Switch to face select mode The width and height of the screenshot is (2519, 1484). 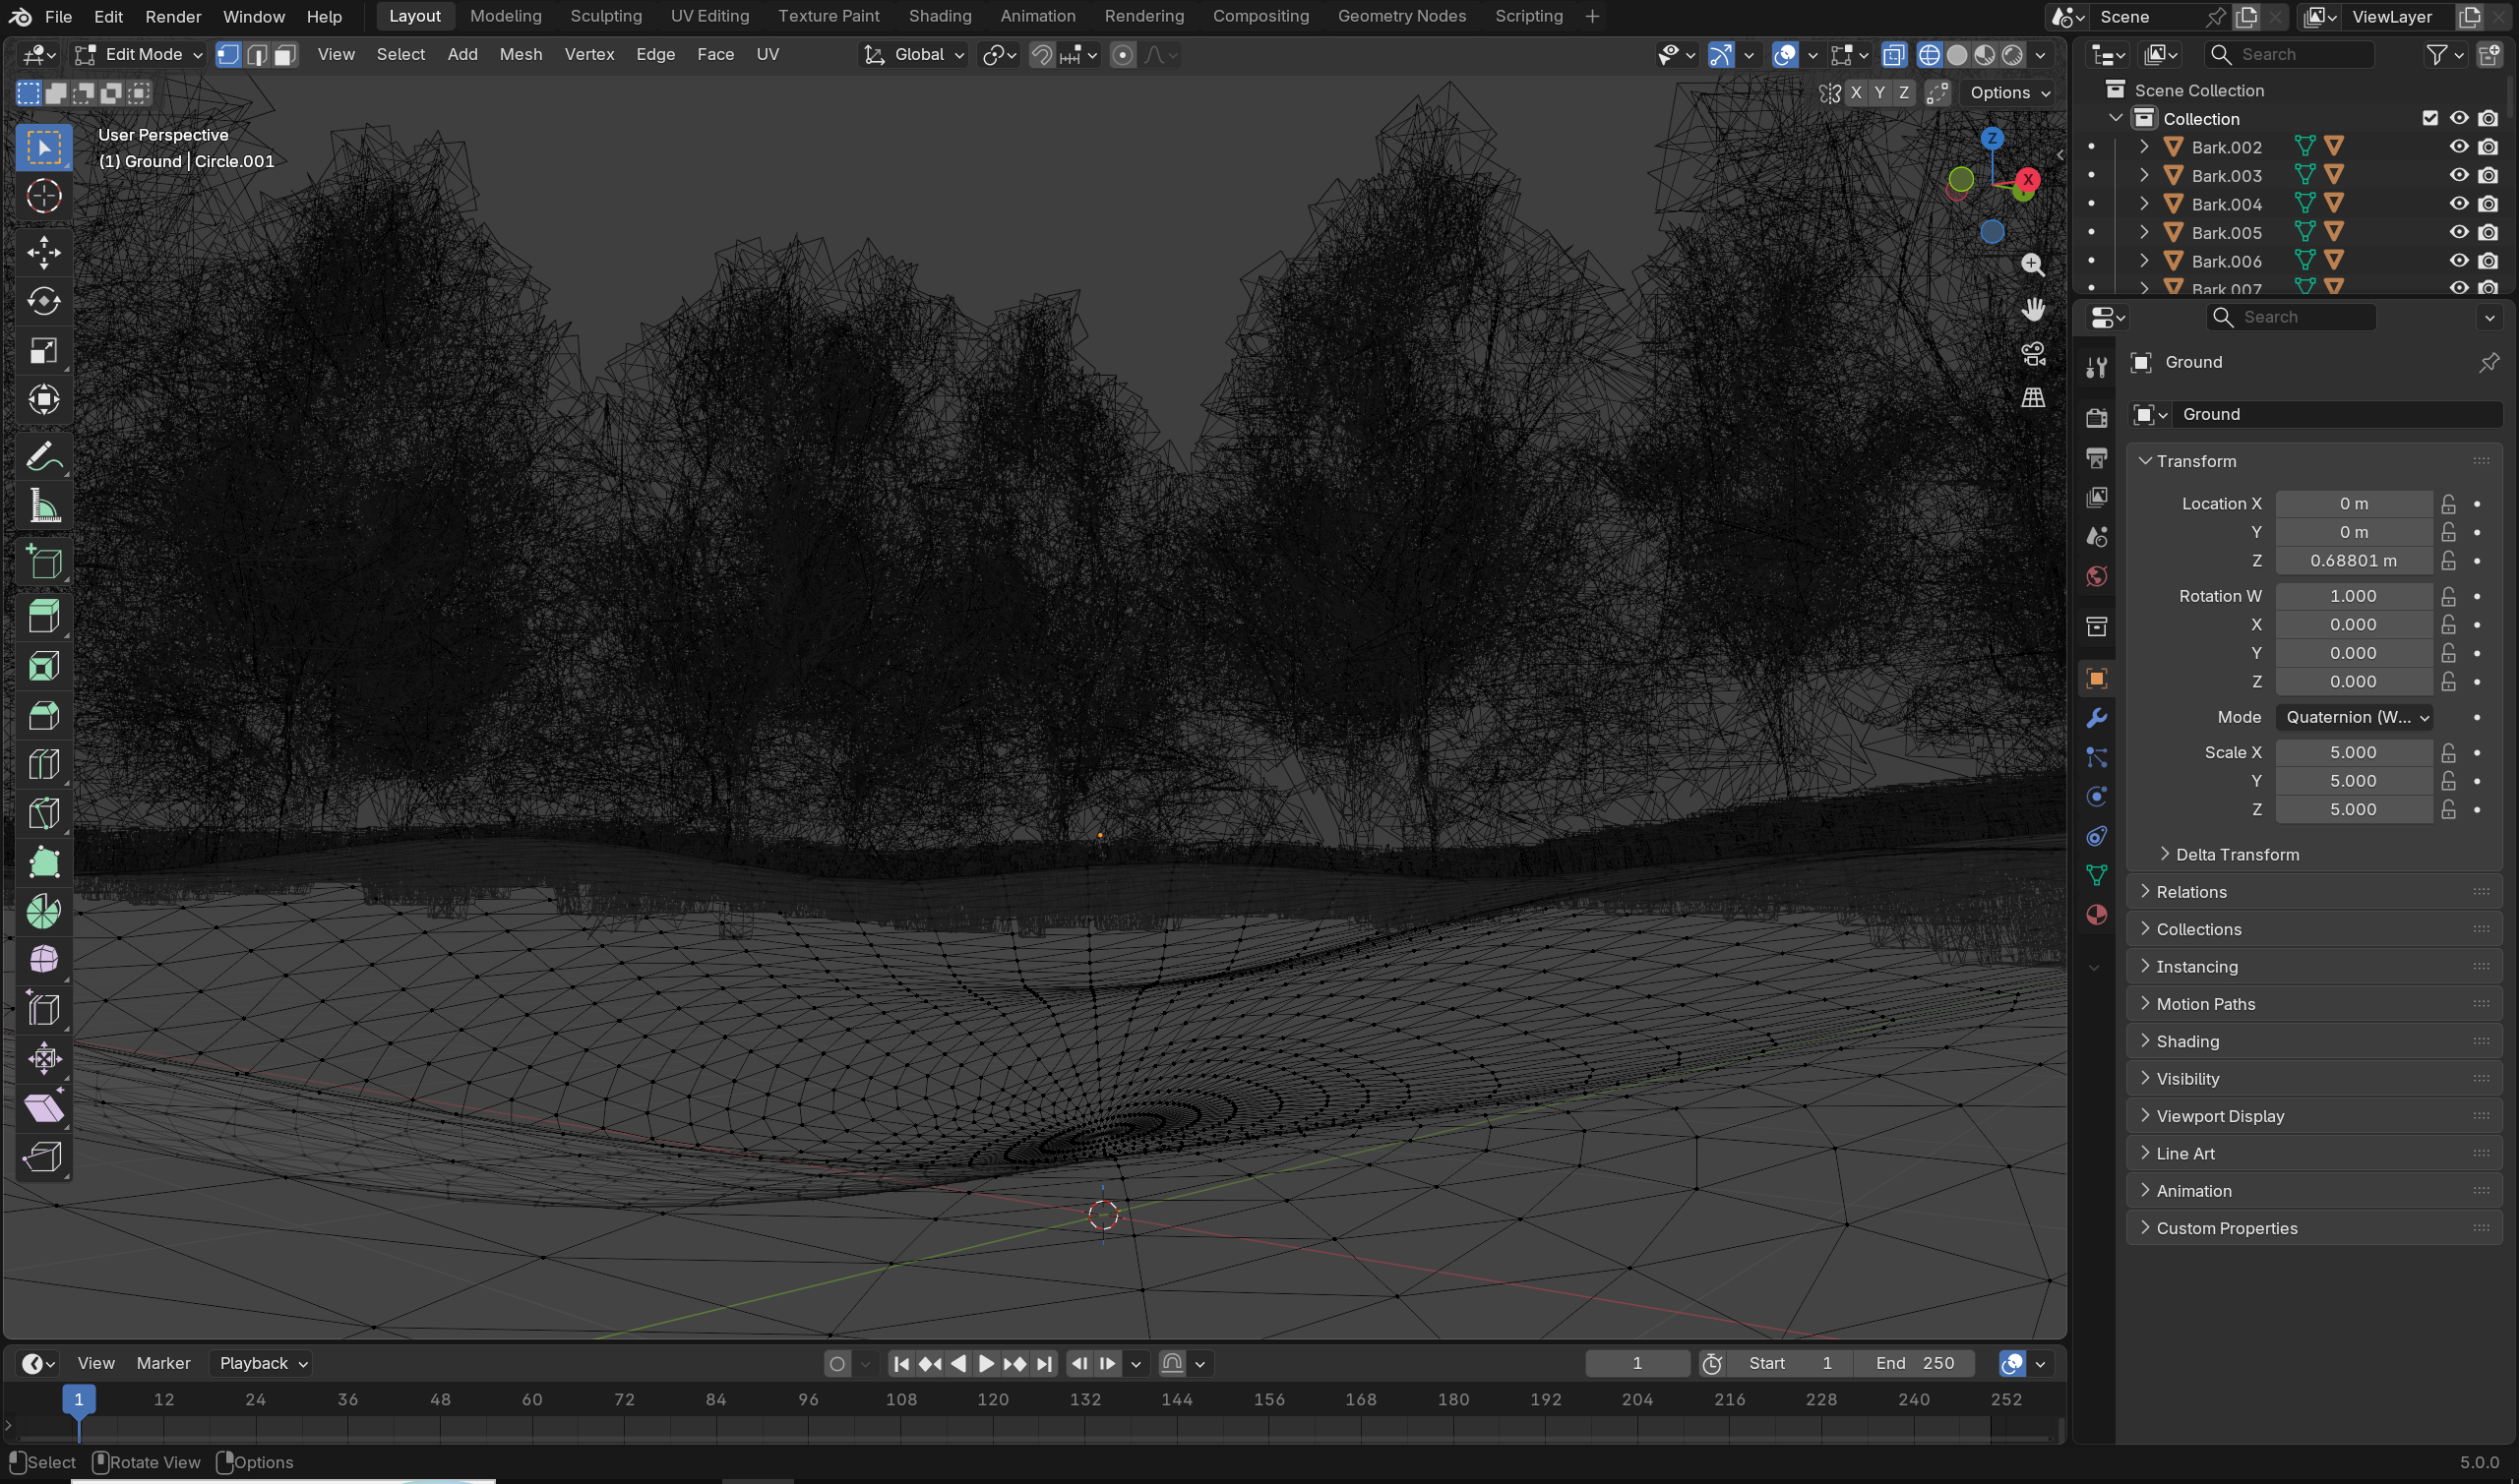286,55
